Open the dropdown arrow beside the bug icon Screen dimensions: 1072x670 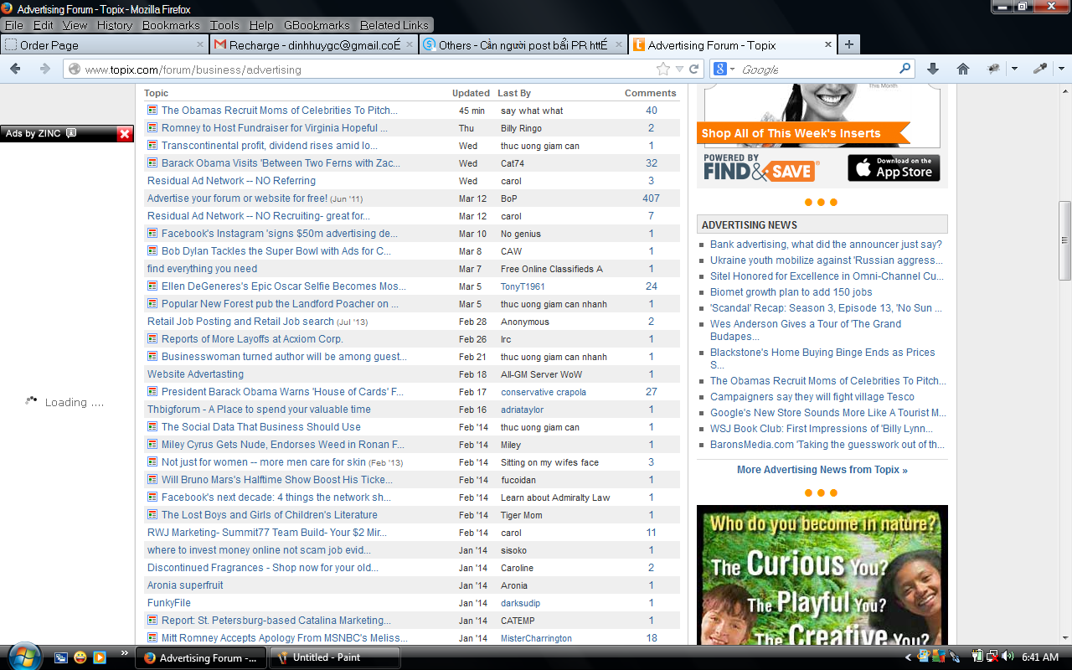[1014, 69]
